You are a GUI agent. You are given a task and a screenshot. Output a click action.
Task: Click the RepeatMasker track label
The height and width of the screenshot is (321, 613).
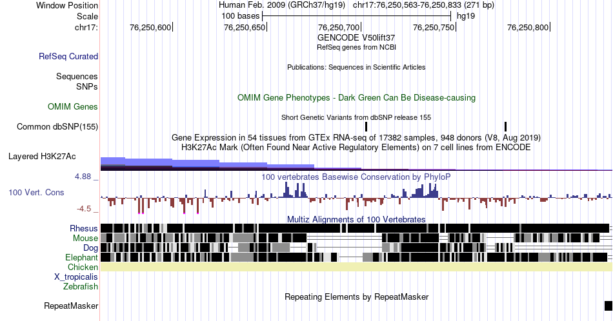pyautogui.click(x=71, y=306)
